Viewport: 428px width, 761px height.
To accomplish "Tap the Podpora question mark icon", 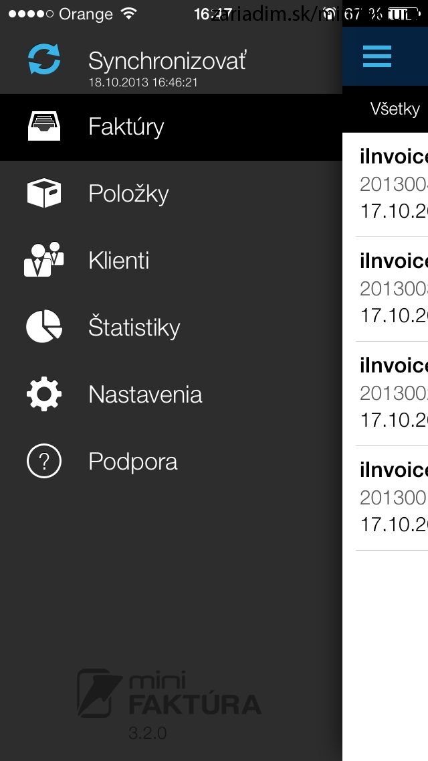I will (44, 461).
